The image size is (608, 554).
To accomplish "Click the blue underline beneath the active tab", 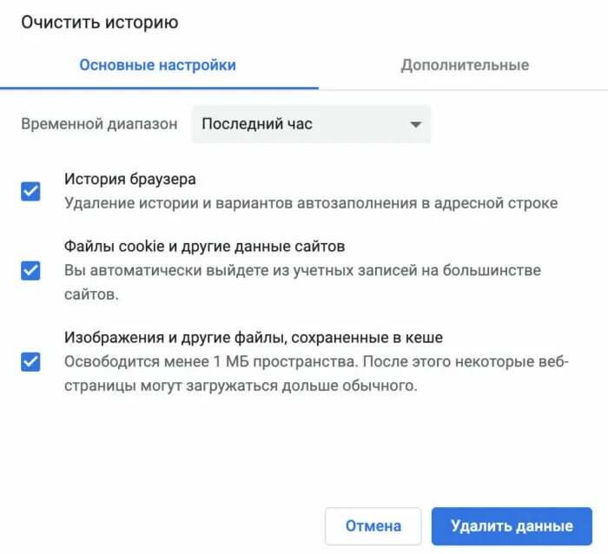I will [x=159, y=88].
